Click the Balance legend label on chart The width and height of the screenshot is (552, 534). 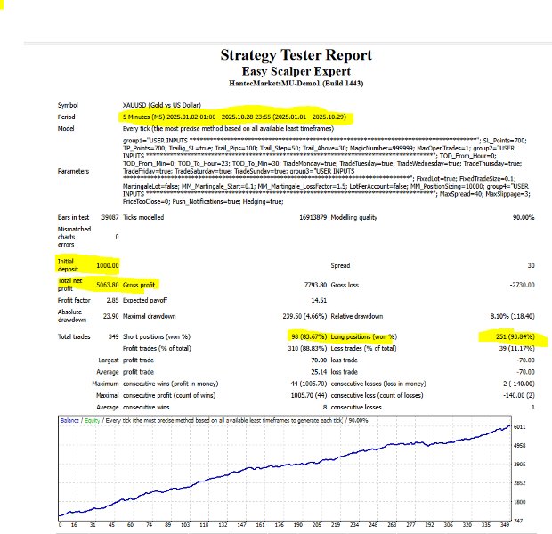[x=69, y=420]
